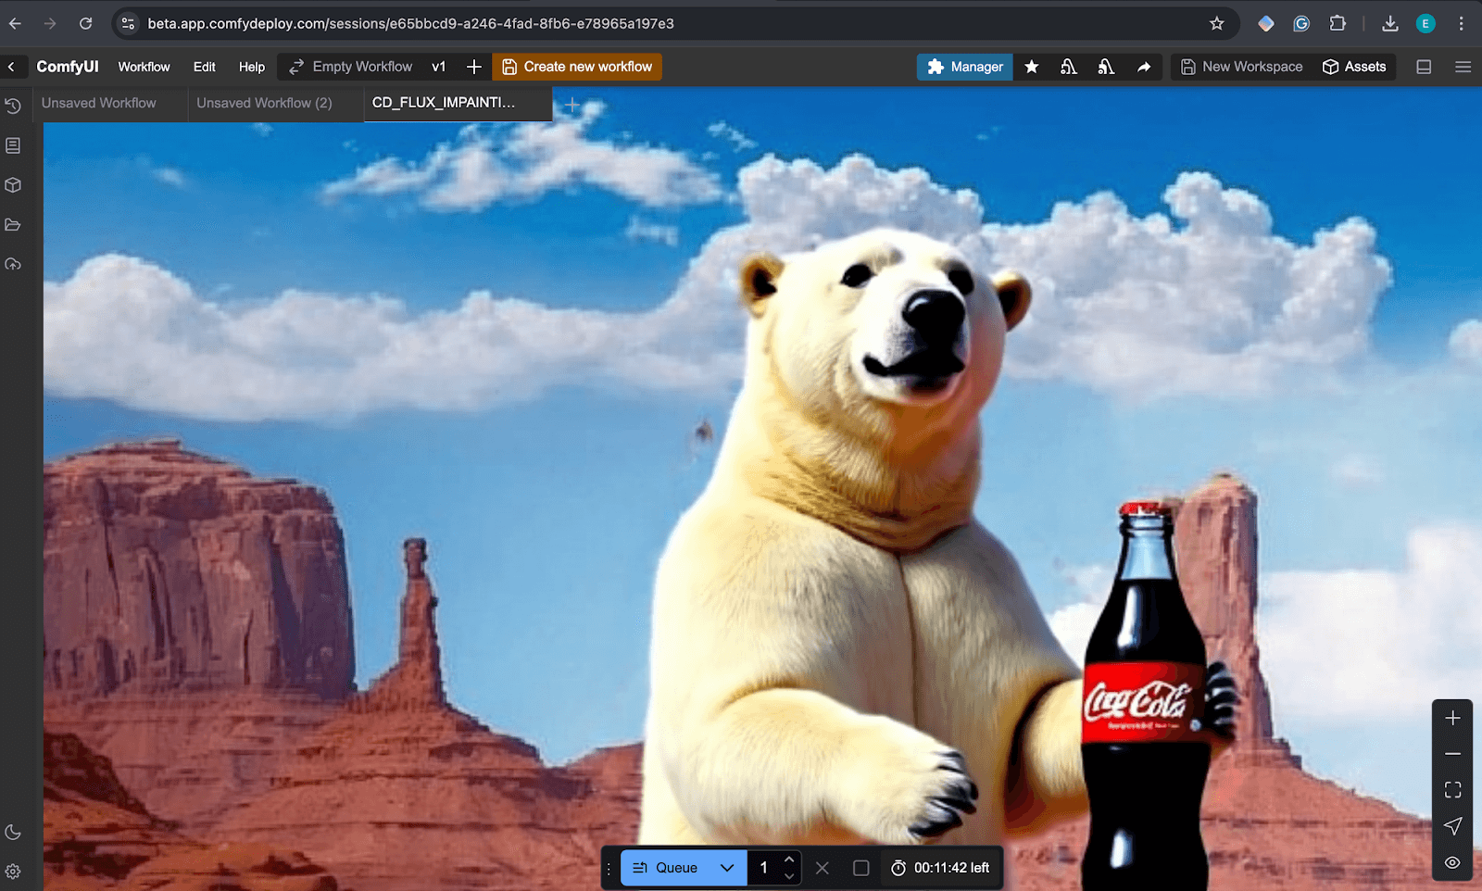This screenshot has height=891, width=1482.
Task: Open settings gear in sidebar
Action: coord(13,872)
